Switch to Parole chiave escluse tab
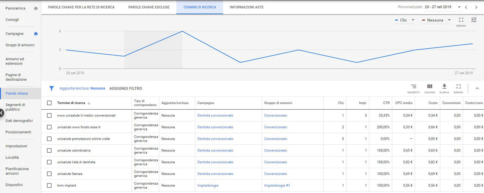The height and width of the screenshot is (193, 484). 149,7
